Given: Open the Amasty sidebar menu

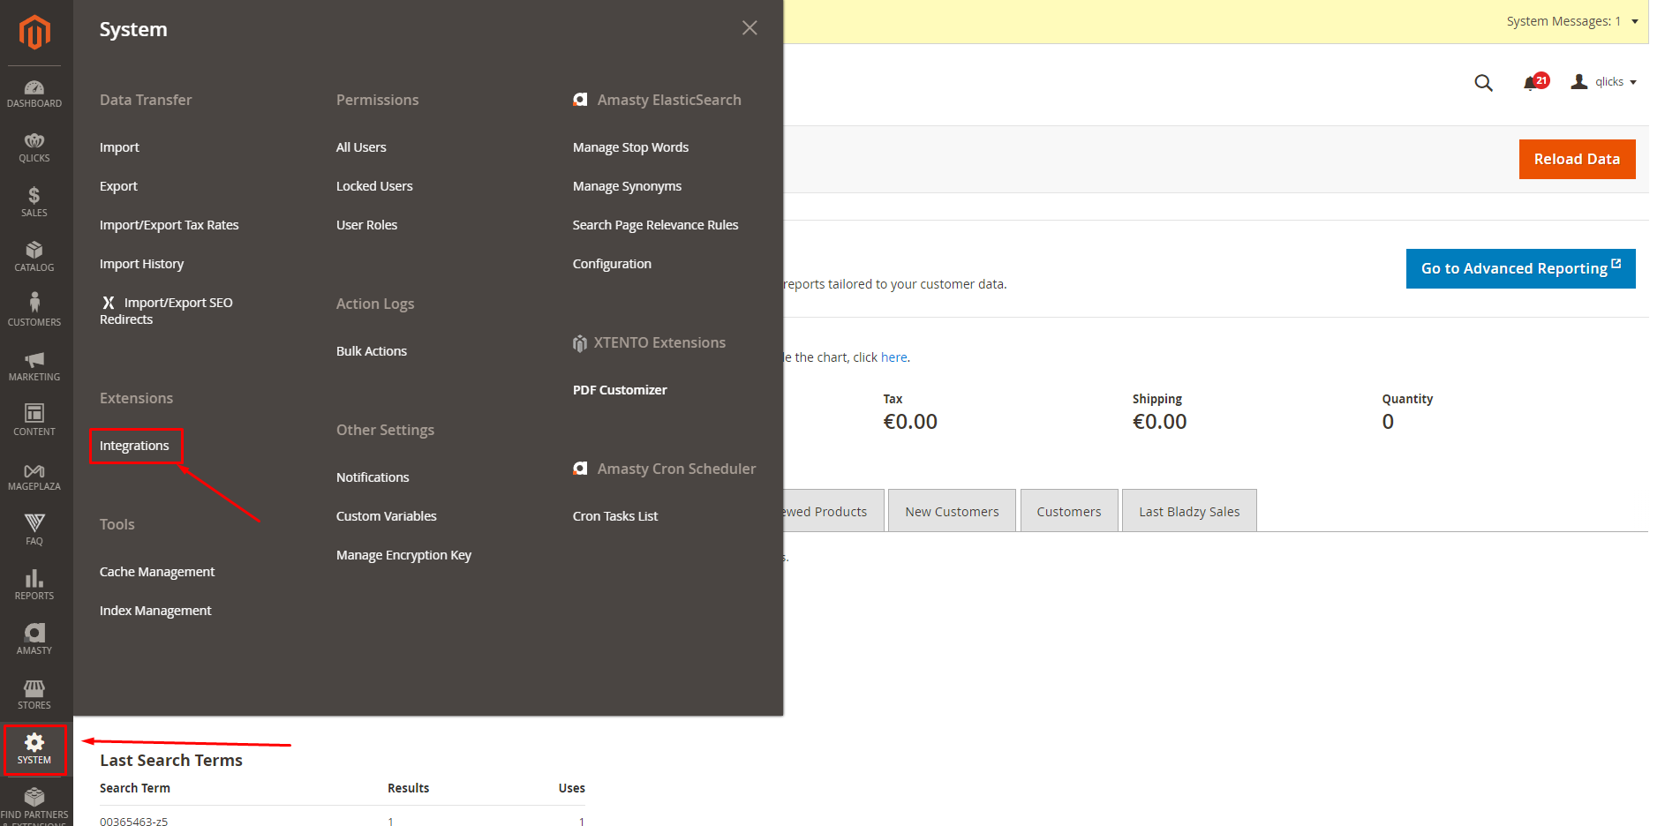Looking at the screenshot, I should [34, 641].
